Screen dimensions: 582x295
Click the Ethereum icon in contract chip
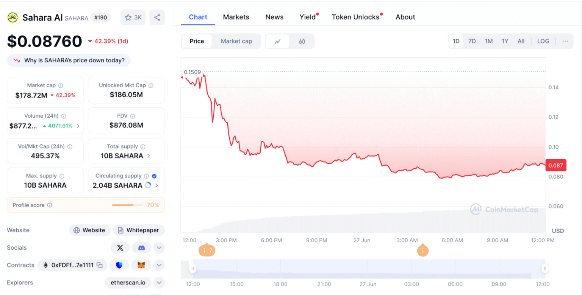pos(46,265)
